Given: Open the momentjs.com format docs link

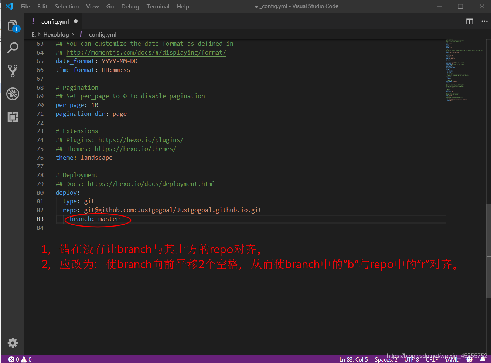Looking at the screenshot, I should pyautogui.click(x=146, y=52).
